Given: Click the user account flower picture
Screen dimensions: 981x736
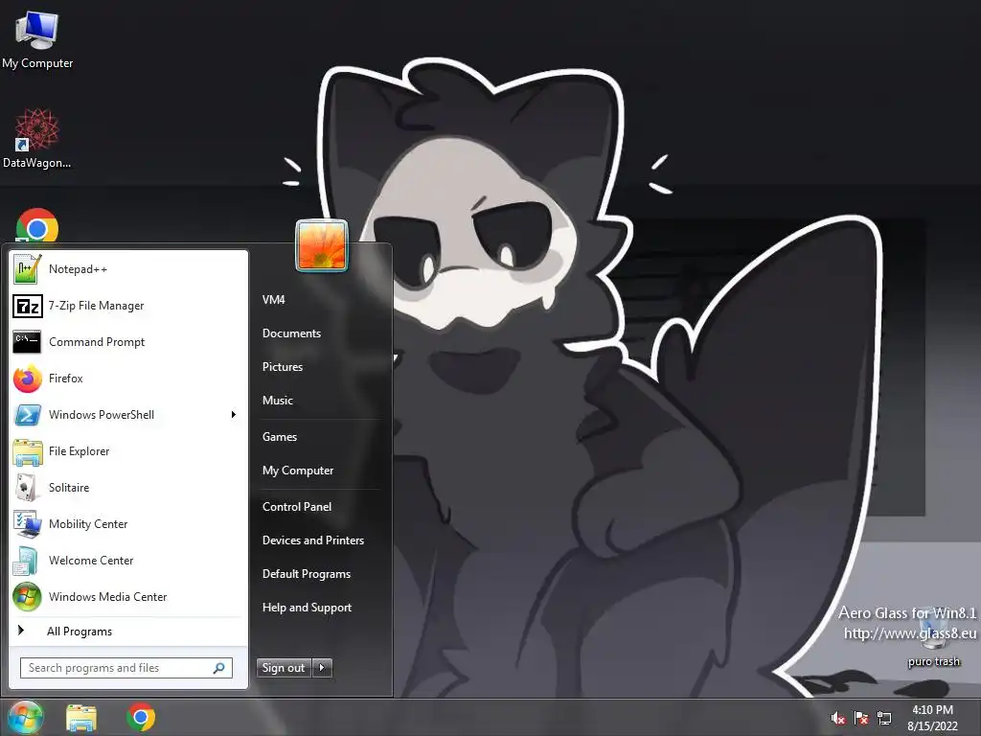Looking at the screenshot, I should point(322,245).
